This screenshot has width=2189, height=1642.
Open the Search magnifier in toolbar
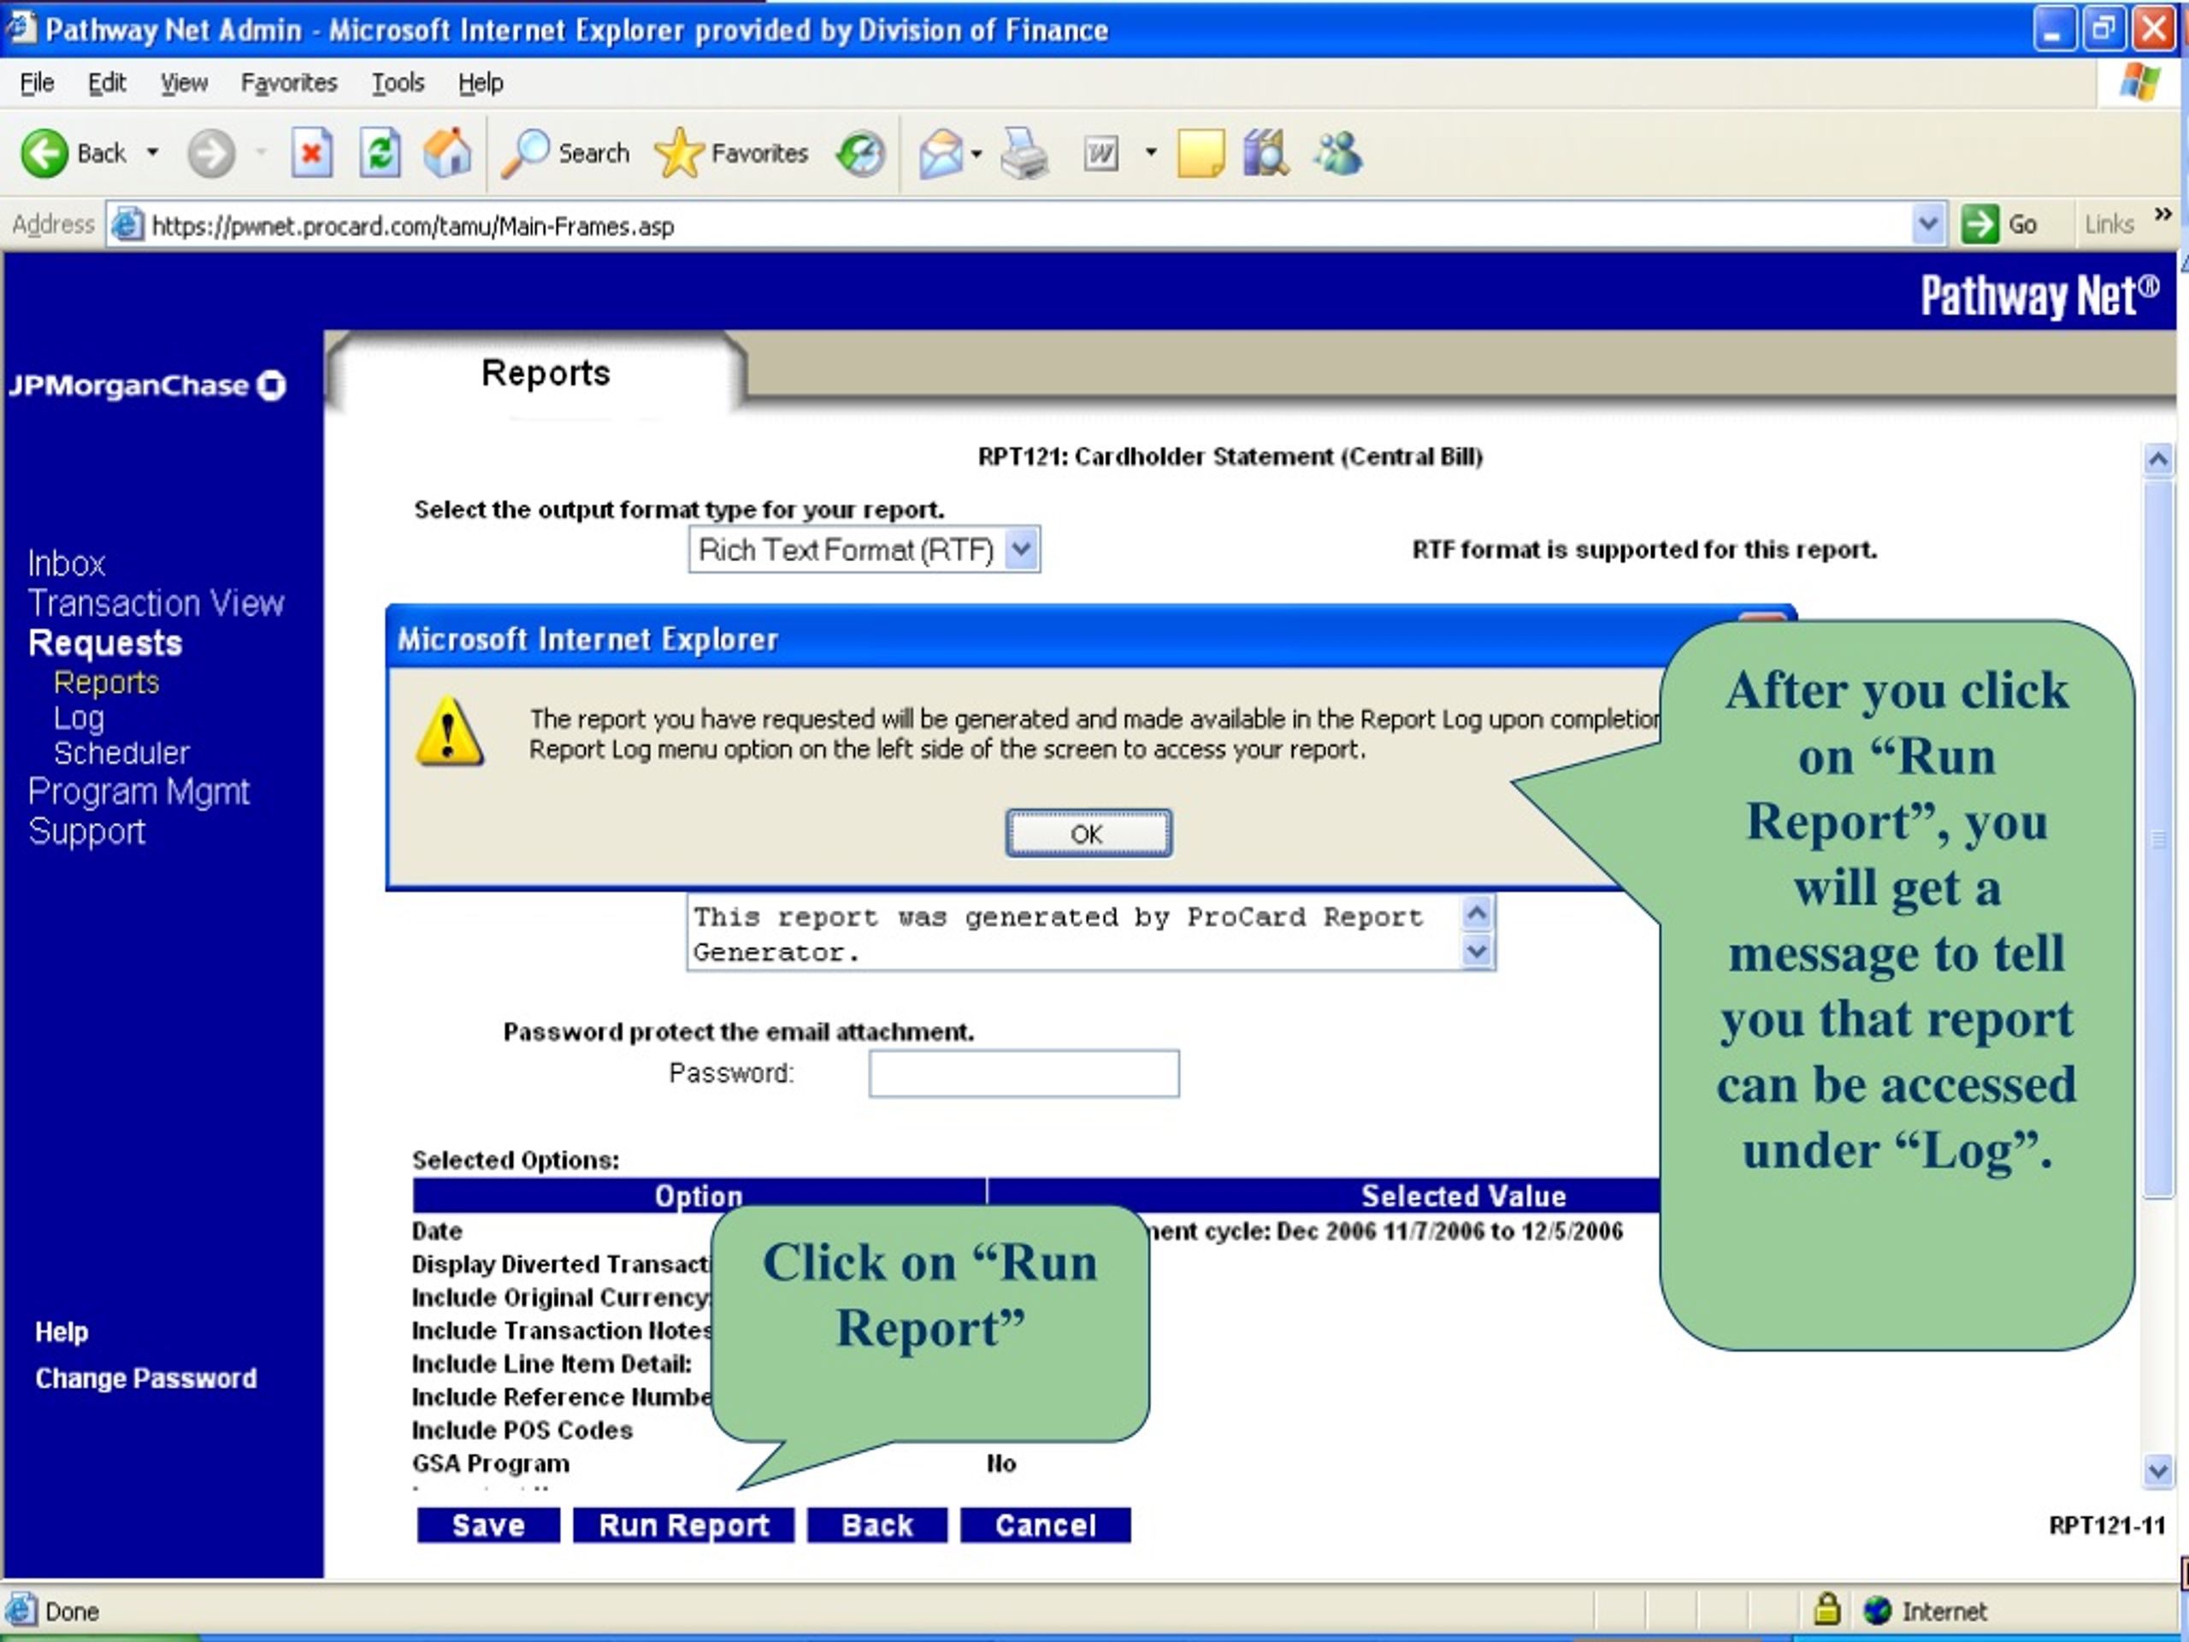coord(524,153)
